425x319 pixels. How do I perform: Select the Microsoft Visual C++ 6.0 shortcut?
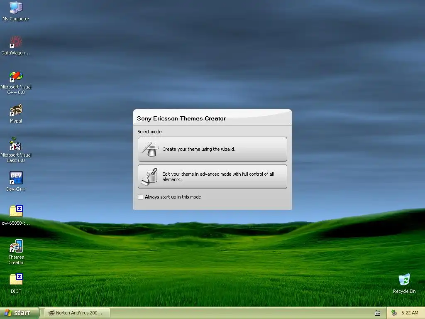coord(16,83)
